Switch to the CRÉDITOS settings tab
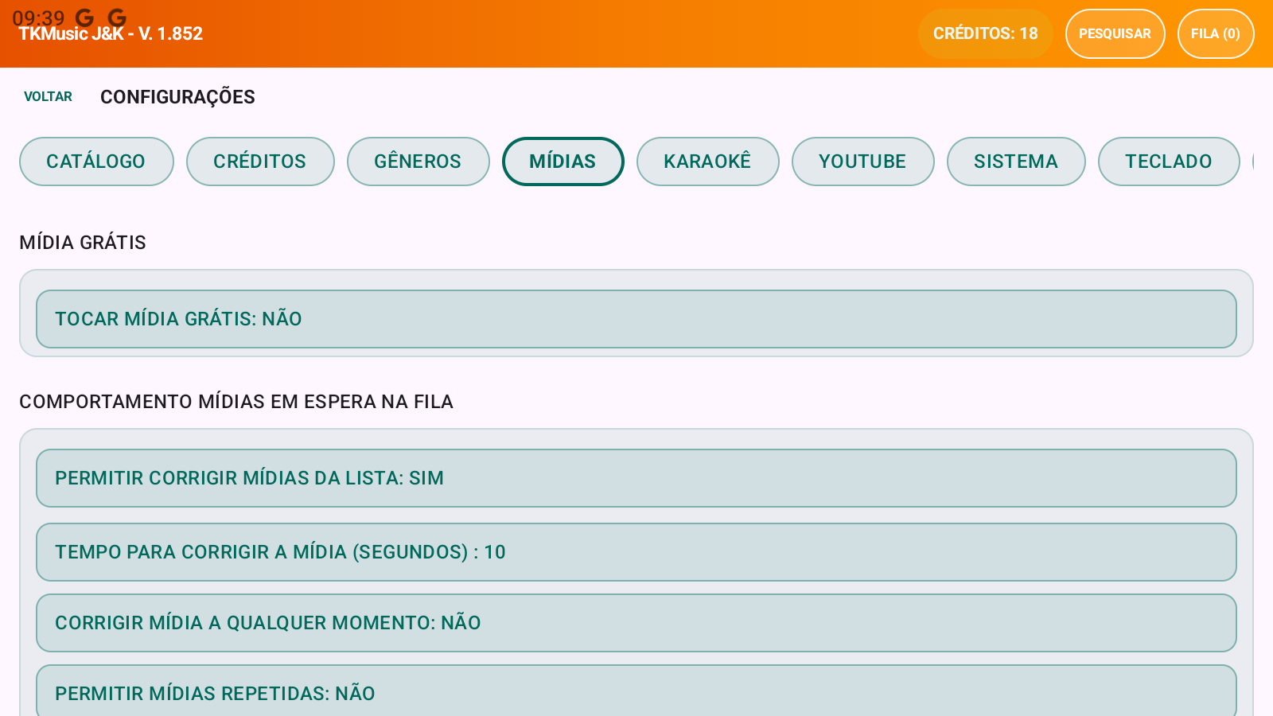The height and width of the screenshot is (716, 1273). 260,161
